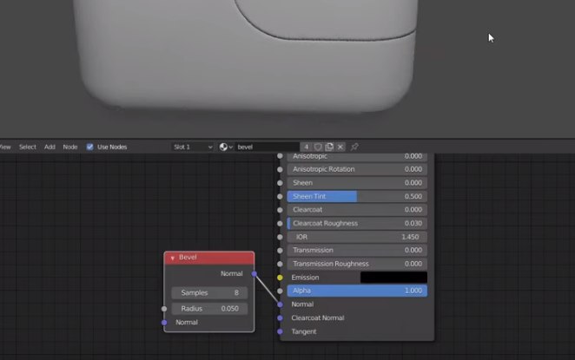Click the Transmission value field
This screenshot has height=360, width=575.
[x=357, y=250]
